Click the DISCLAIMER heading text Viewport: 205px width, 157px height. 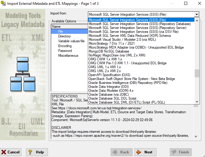[61, 128]
